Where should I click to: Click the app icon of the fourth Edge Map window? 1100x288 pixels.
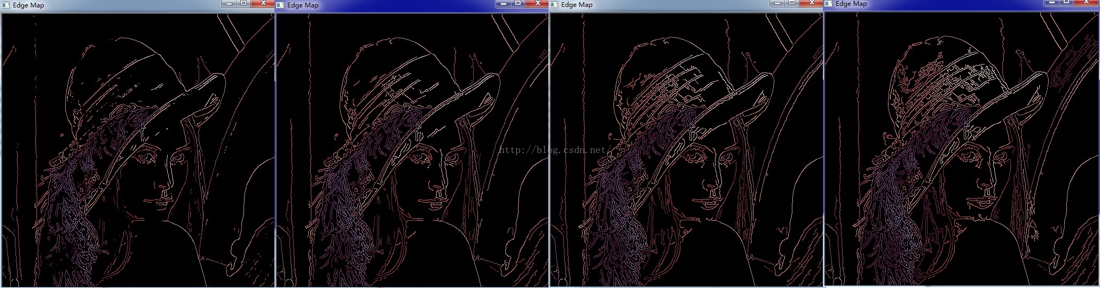click(829, 4)
